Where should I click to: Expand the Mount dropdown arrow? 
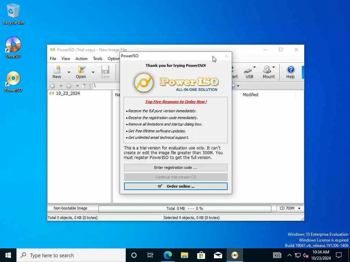[x=274, y=67]
